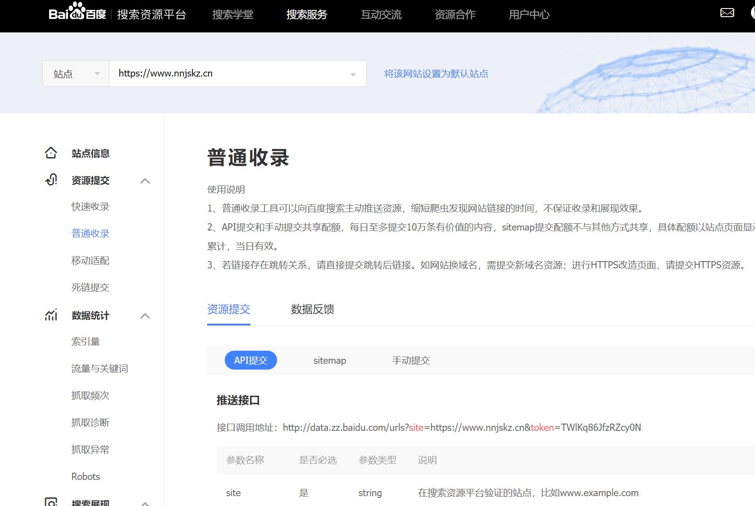Open the mail envelope icon in header
The width and height of the screenshot is (755, 506).
click(x=727, y=13)
